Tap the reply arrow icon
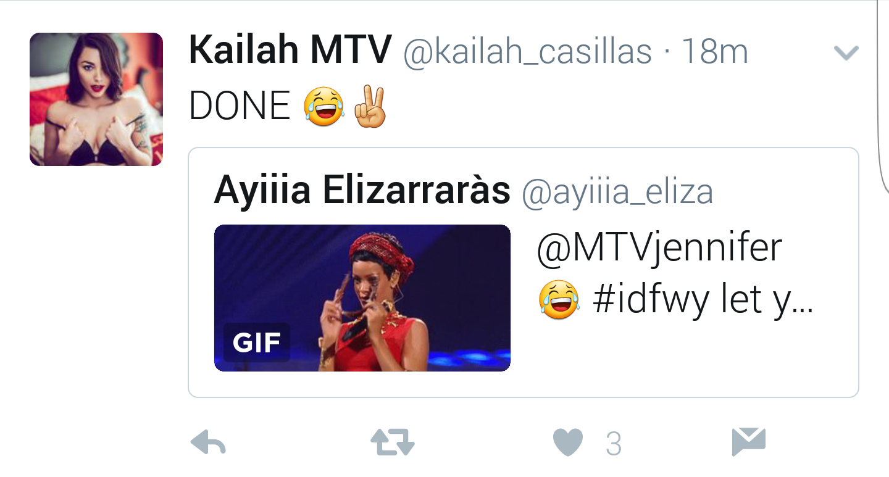Image resolution: width=889 pixels, height=477 pixels. [209, 442]
